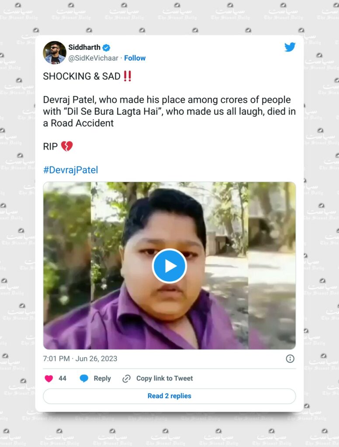
Task: Click the tweet info icon
Action: pos(290,359)
